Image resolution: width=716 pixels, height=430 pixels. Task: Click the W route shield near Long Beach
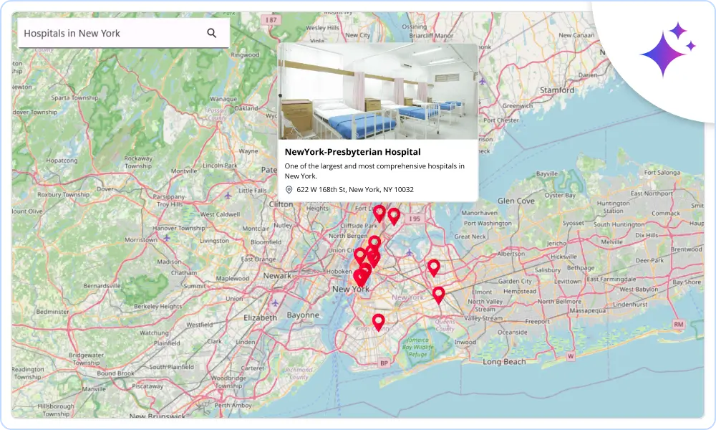pyautogui.click(x=571, y=356)
